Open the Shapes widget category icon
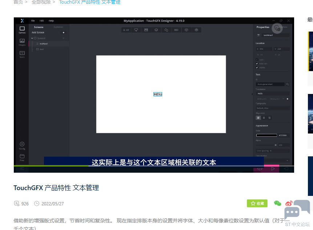 [166, 30]
